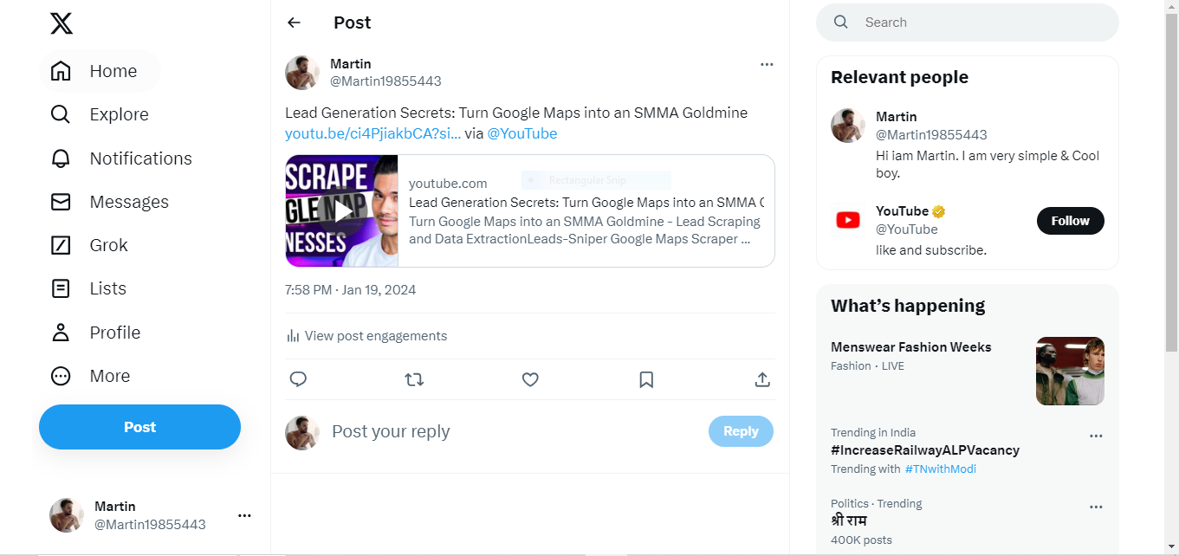The height and width of the screenshot is (556, 1179).
Task: Play the YouTube video thumbnail
Action: click(x=342, y=210)
